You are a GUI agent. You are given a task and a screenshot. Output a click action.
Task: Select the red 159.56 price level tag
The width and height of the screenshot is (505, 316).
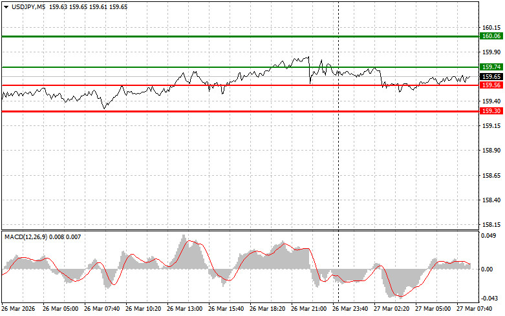pos(491,85)
